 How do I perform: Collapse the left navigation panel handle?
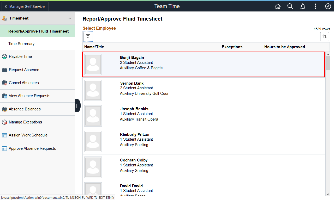(77, 106)
